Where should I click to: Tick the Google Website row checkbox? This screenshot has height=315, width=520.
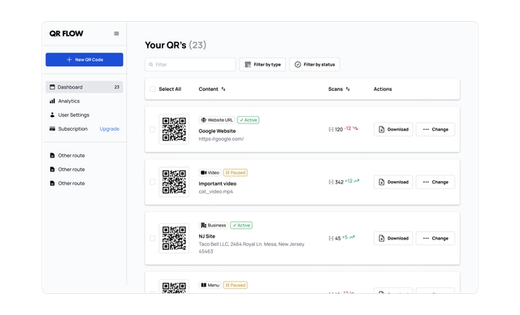pos(152,129)
